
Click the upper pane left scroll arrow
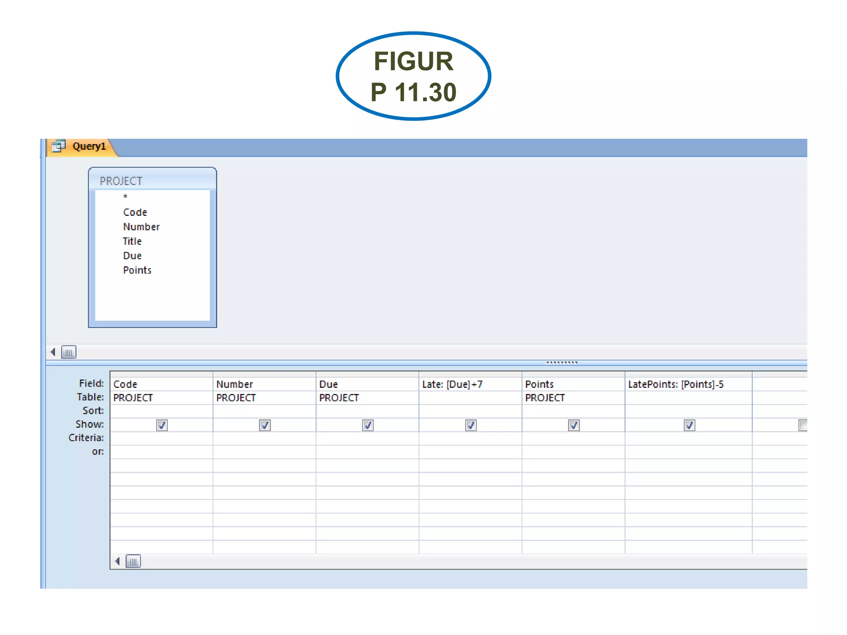point(53,352)
